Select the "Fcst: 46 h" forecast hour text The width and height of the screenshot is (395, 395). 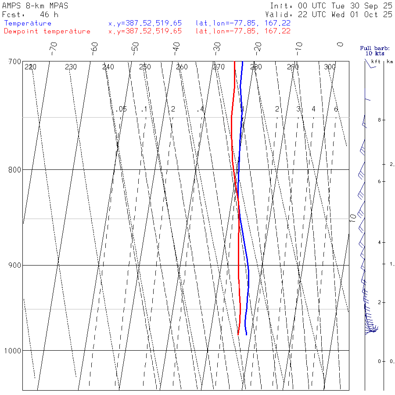30,14
